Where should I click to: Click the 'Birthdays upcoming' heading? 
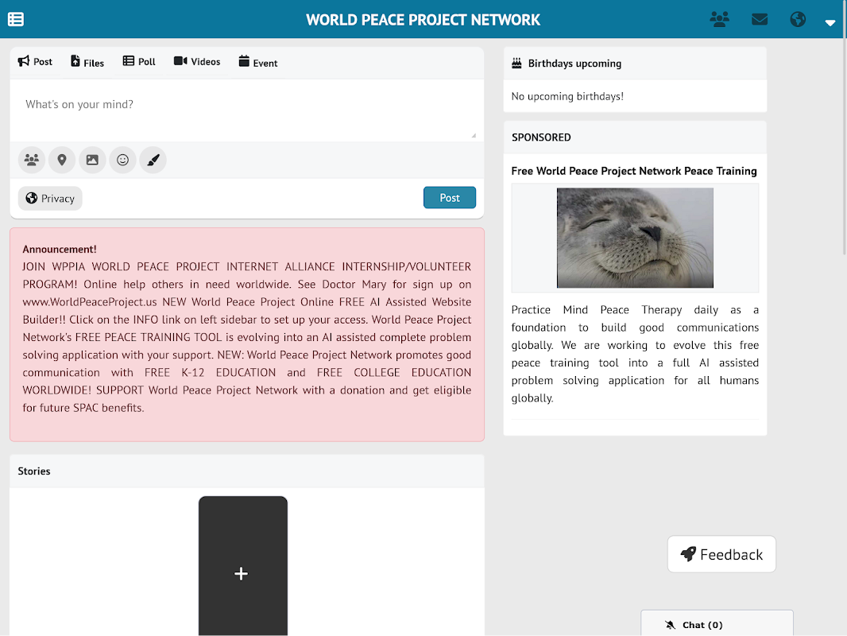click(574, 64)
